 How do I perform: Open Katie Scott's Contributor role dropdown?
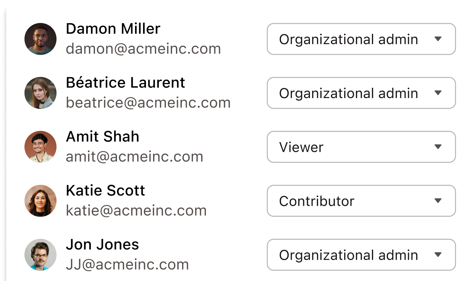coord(361,201)
